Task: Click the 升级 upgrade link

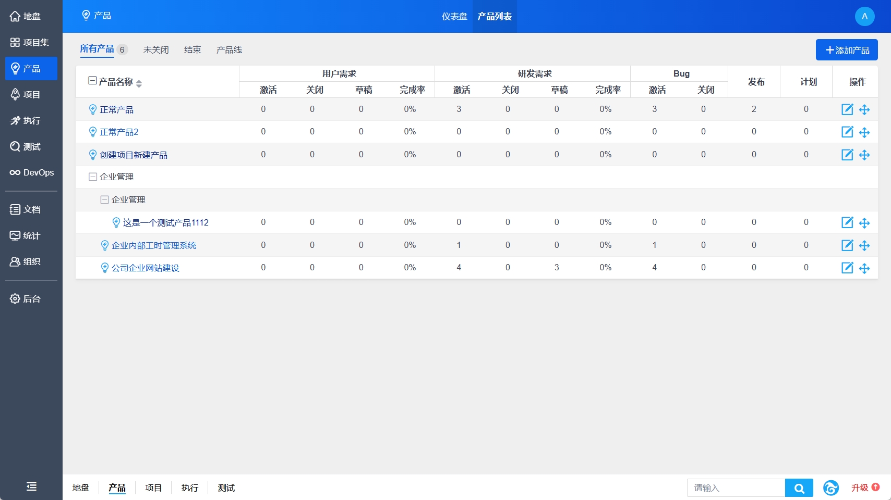Action: point(865,488)
